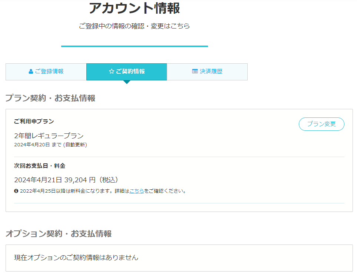Click the ご利用中プラン label
The image size is (357, 276).
click(34, 121)
